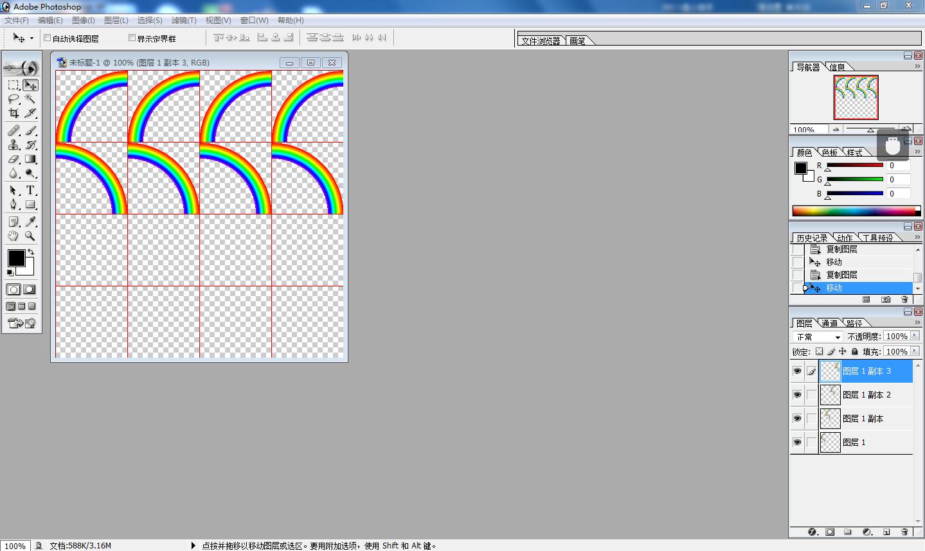Click the foreground color swatch in toolbox

pyautogui.click(x=15, y=258)
